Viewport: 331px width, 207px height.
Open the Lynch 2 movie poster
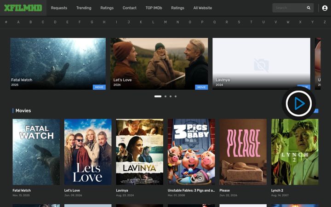click(295, 152)
